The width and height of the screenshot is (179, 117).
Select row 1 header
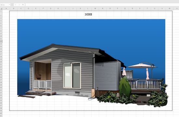coord(1,11)
